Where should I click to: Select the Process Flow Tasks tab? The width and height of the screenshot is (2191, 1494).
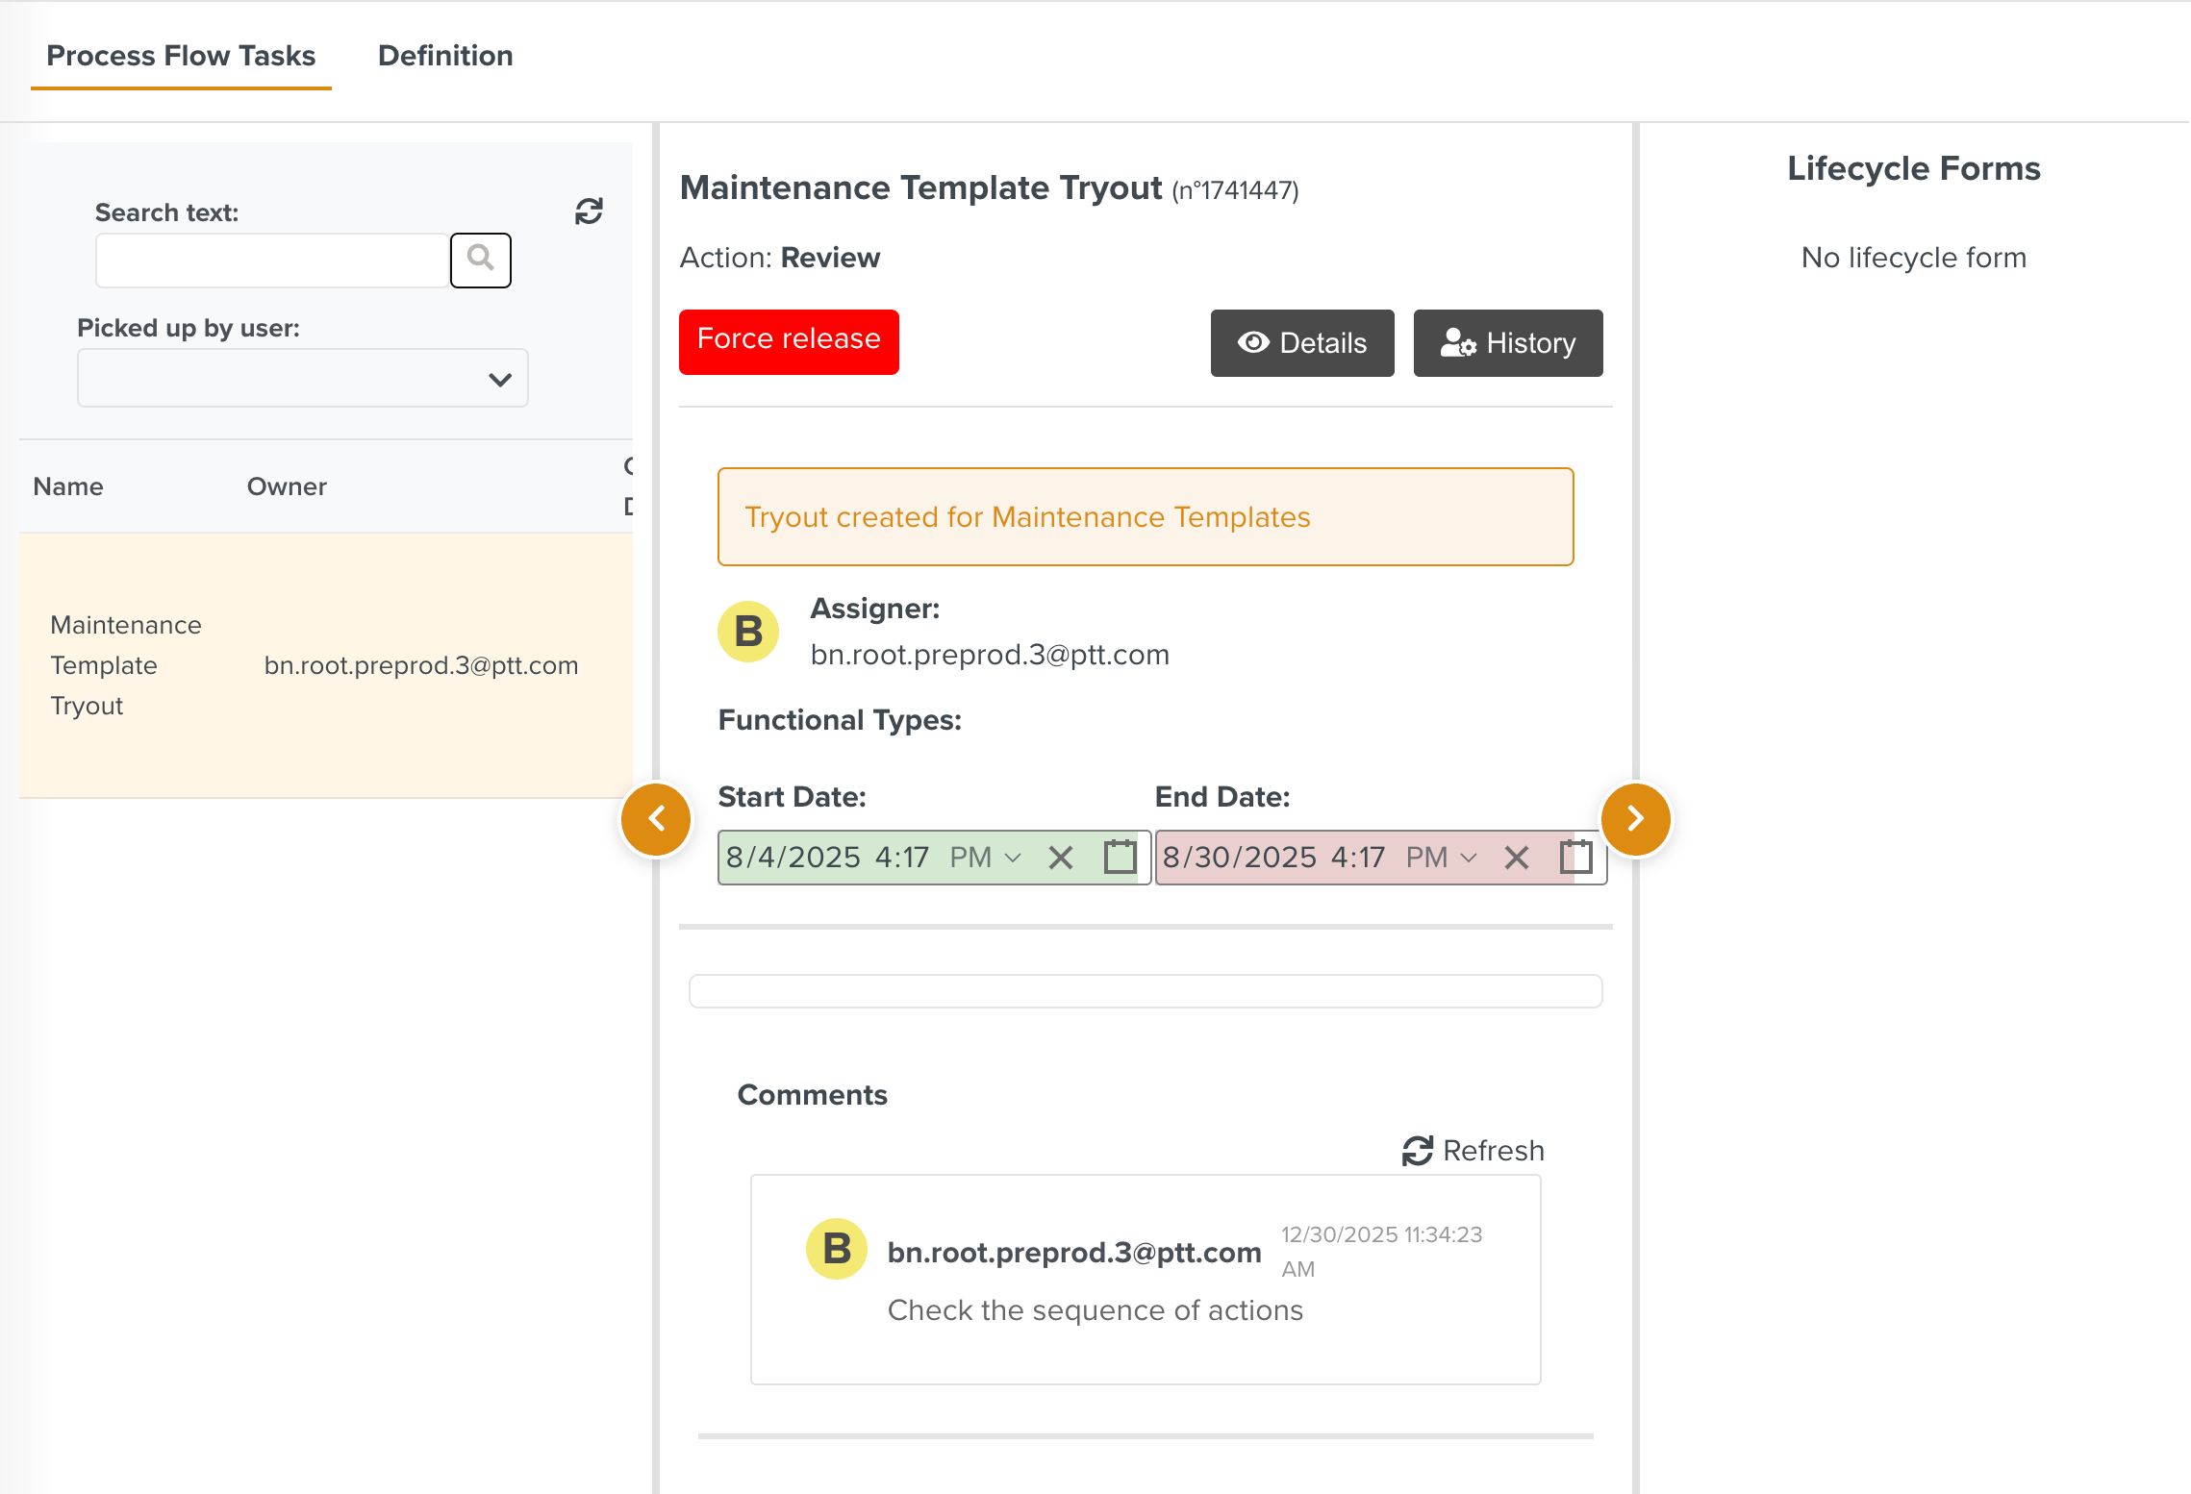coord(181,56)
